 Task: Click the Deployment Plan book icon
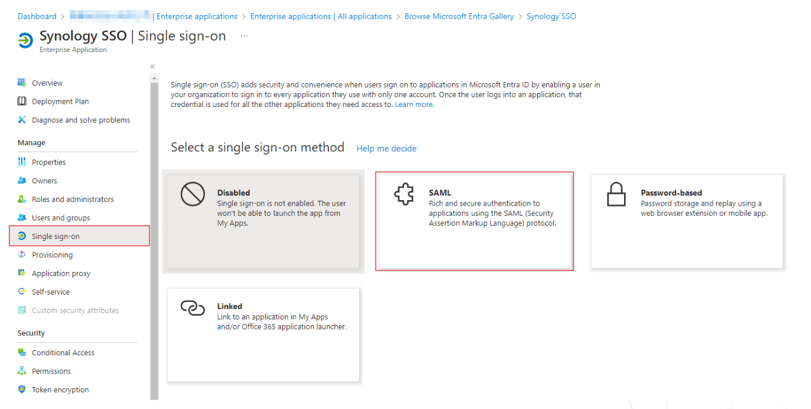click(22, 101)
